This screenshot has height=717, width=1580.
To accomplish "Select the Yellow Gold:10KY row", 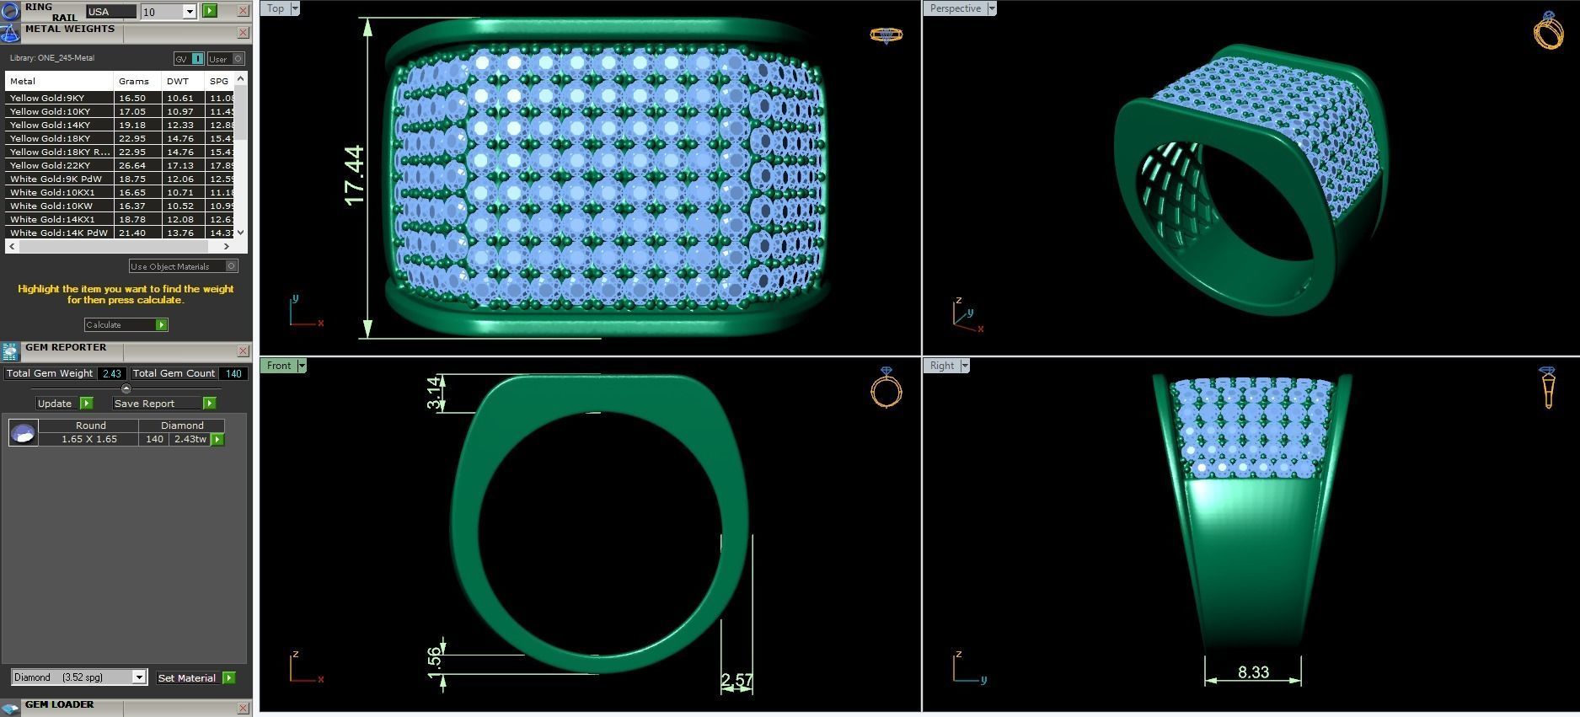I will click(121, 111).
